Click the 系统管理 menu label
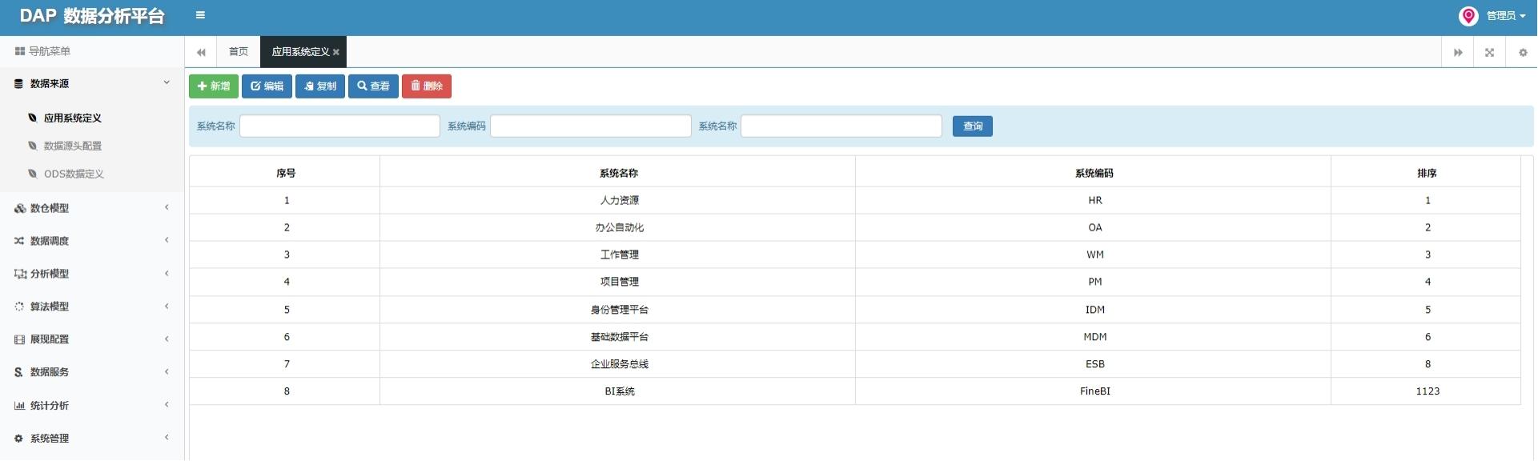This screenshot has width=1538, height=461. coord(50,439)
